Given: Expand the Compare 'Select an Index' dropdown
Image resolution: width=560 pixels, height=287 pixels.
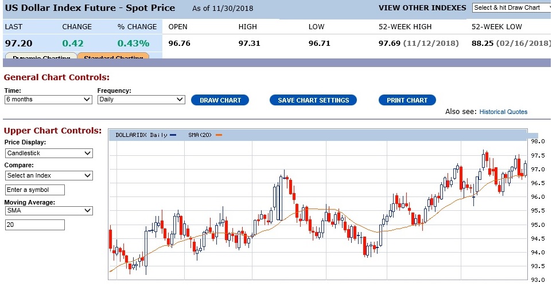Looking at the screenshot, I should 48,175.
